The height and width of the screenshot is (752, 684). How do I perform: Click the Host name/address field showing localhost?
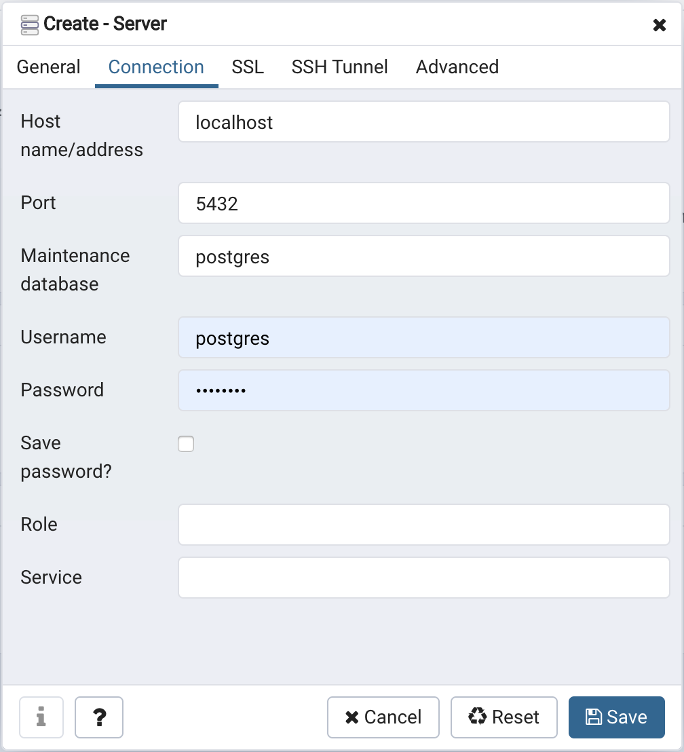click(x=423, y=122)
